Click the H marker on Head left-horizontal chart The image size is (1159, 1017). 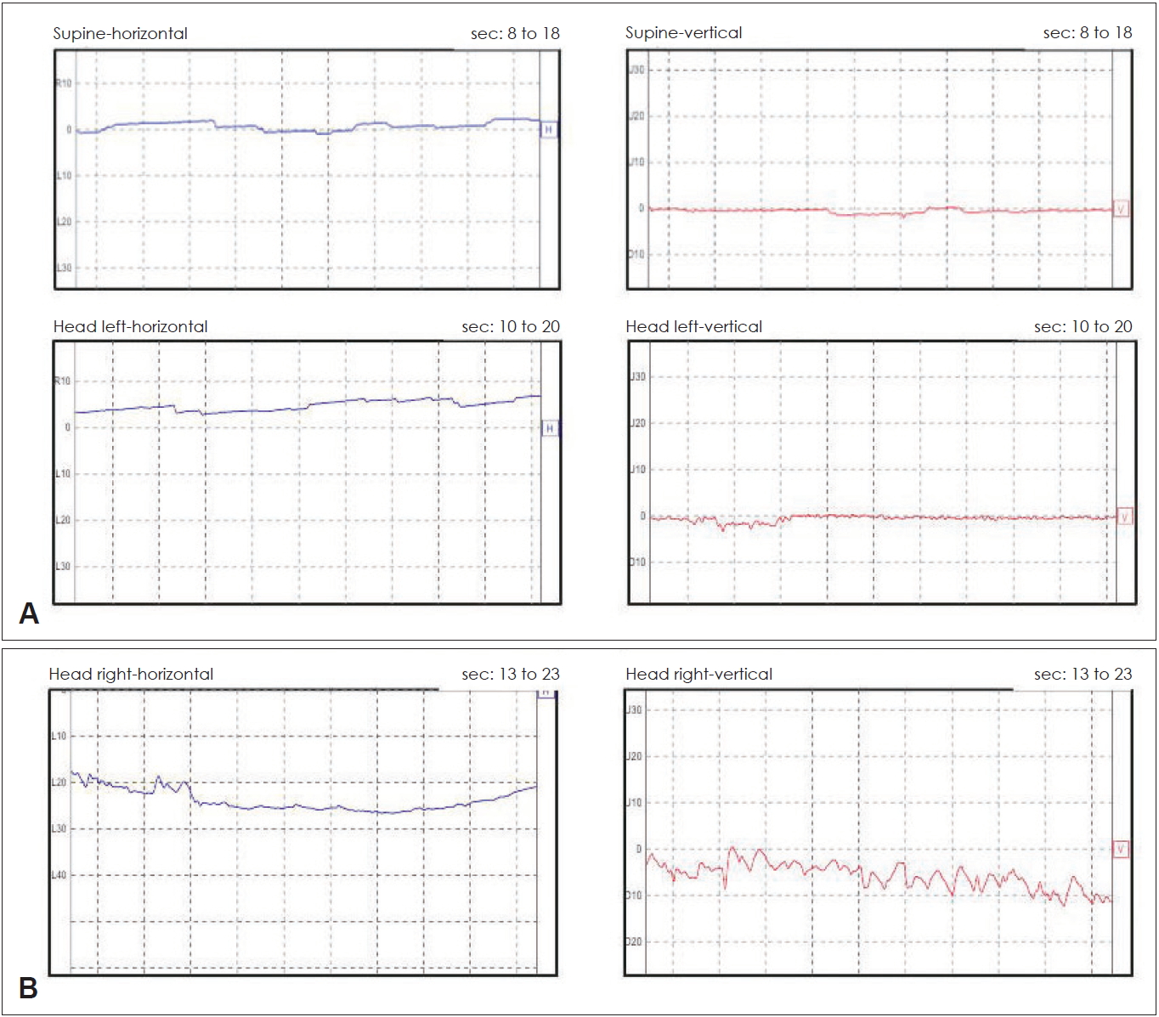[550, 428]
